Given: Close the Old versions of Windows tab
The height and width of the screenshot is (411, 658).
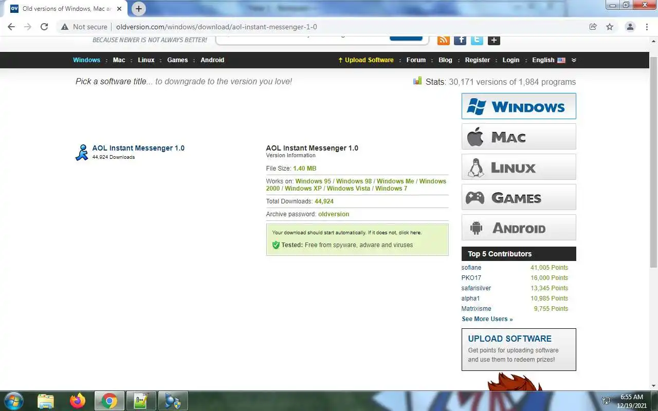Looking at the screenshot, I should pos(119,9).
